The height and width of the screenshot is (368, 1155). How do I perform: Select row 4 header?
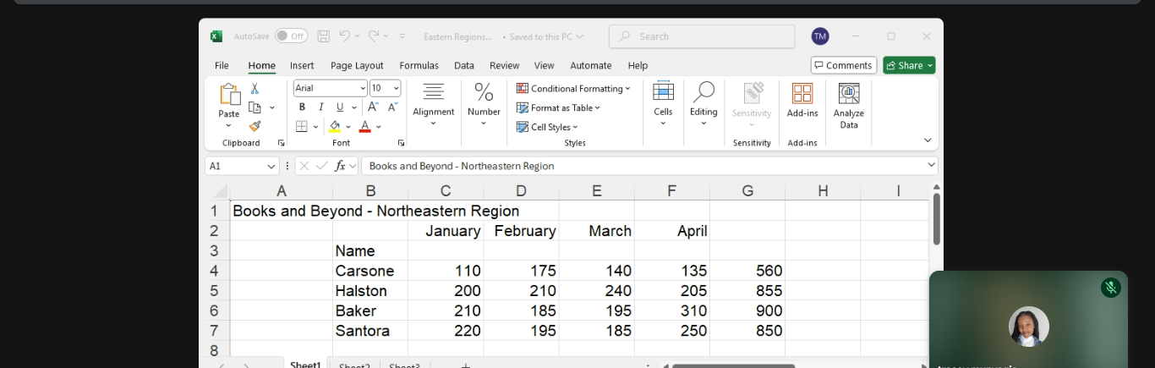(214, 271)
